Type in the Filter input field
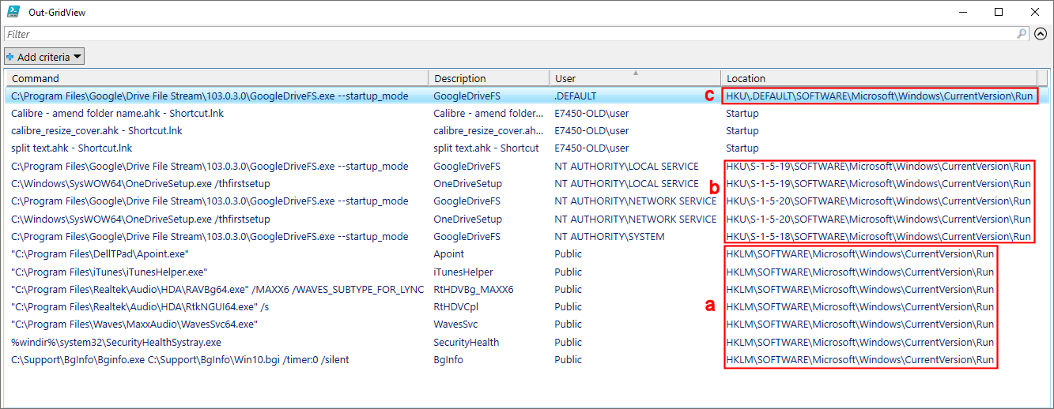 [x=506, y=34]
